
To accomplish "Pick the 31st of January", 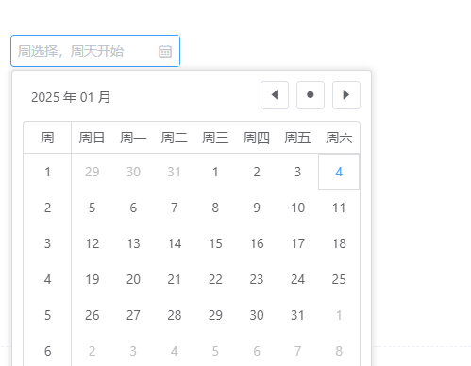I will click(297, 315).
